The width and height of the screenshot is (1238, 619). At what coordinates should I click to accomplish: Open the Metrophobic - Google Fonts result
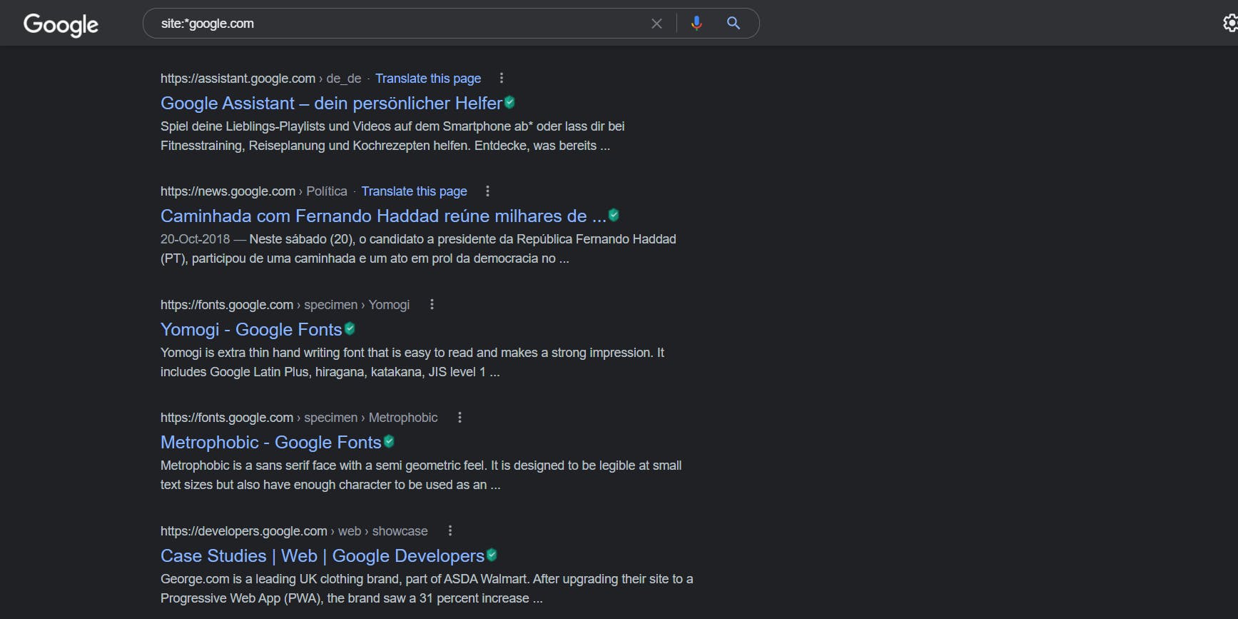271,442
